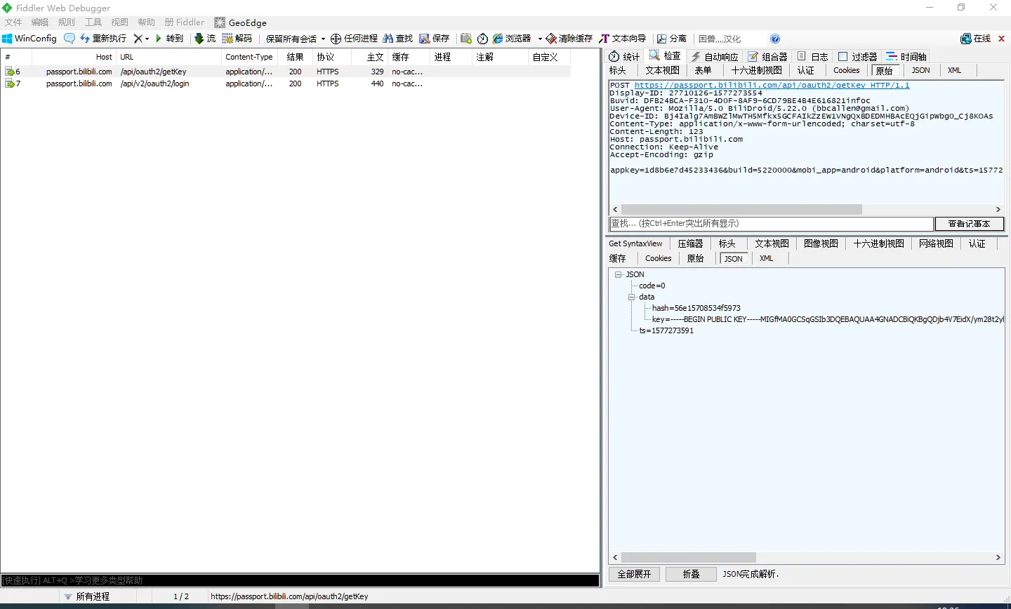Switch to the 自动响应 AutoResponder tab
1011x609 pixels.
click(x=715, y=56)
